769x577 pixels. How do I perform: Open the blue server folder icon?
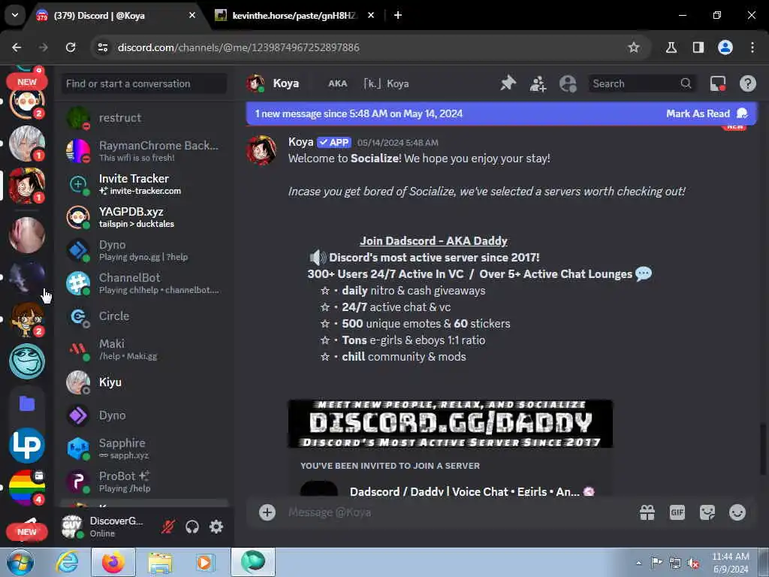27,403
